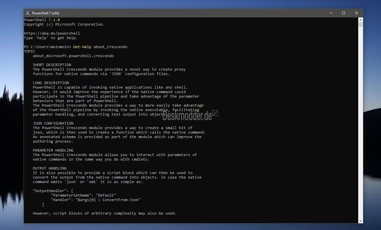381x230 pixels.
Task: Minimize the PowerShell 7 window
Action: point(331,13)
